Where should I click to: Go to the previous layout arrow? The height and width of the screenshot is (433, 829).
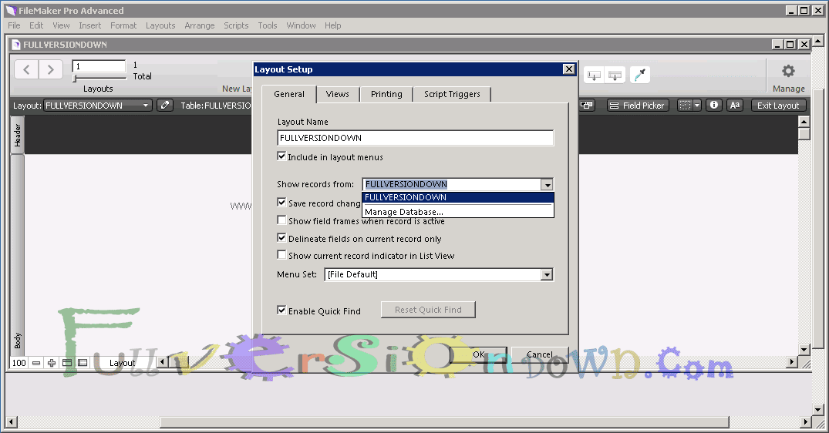pos(26,69)
